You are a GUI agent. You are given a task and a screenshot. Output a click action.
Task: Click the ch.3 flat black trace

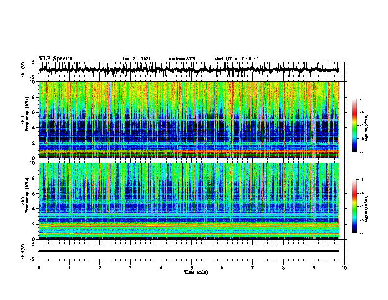point(189,251)
